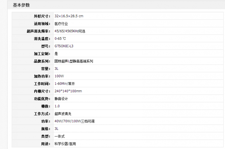Click the 适用领域 value 医疗行业
The height and width of the screenshot is (149, 225).
61,24
